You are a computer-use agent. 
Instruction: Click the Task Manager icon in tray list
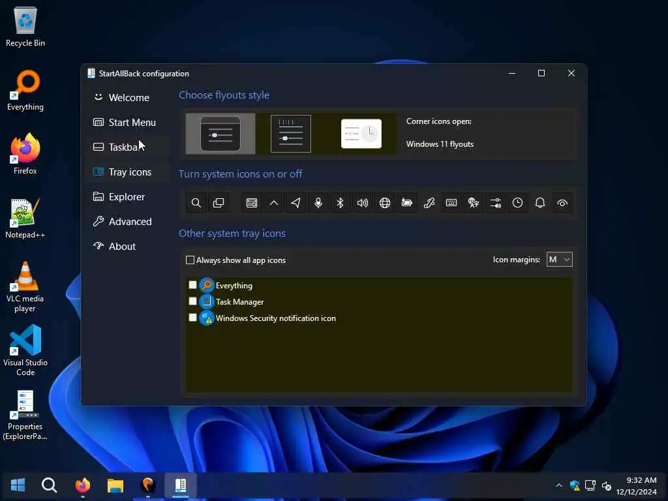pyautogui.click(x=207, y=301)
